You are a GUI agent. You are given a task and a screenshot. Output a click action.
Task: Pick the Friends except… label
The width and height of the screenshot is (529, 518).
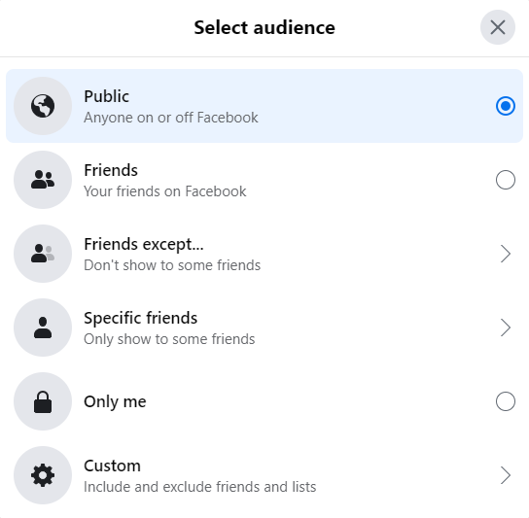point(144,244)
